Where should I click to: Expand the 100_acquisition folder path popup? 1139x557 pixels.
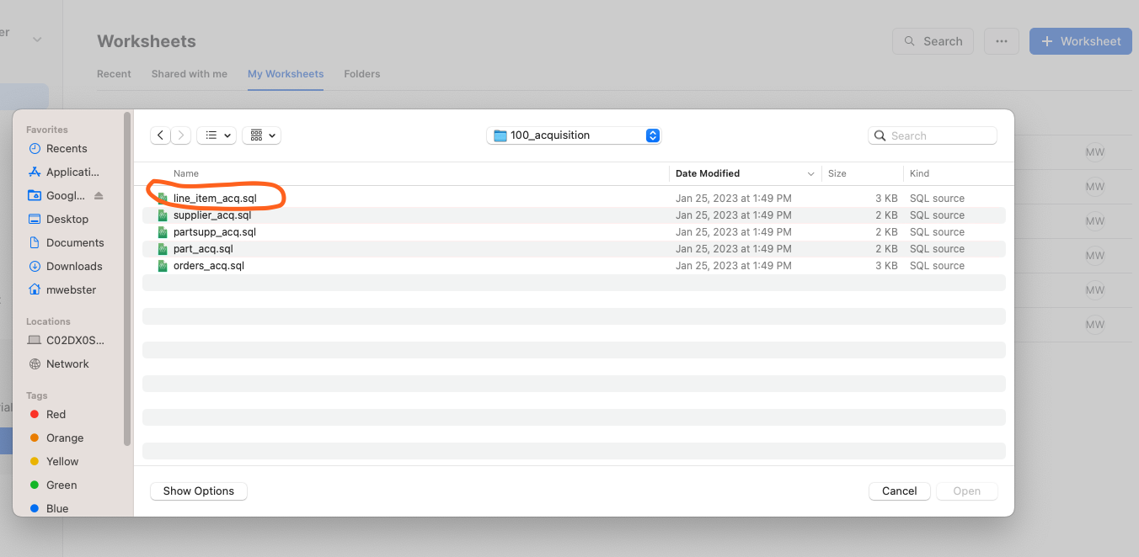tap(574, 135)
